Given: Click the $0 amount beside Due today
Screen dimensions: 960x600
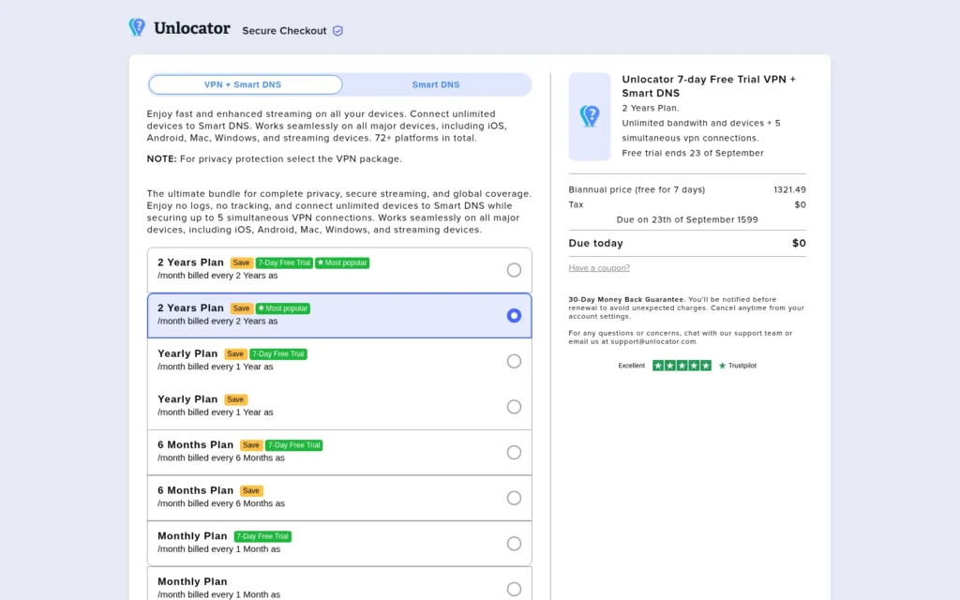Looking at the screenshot, I should click(799, 243).
